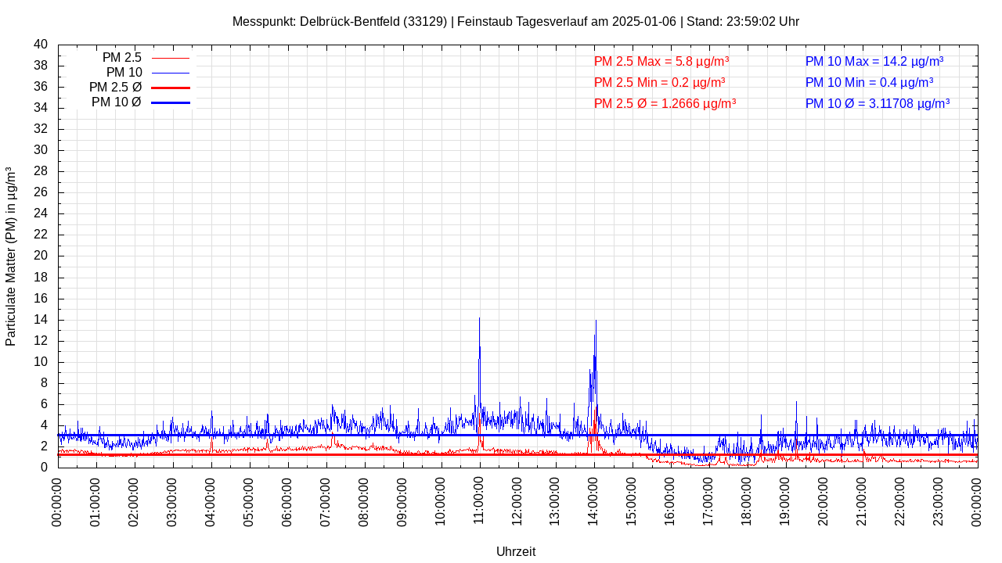
Task: Select the PM 10 Ø average value text
Action: pyautogui.click(x=877, y=103)
